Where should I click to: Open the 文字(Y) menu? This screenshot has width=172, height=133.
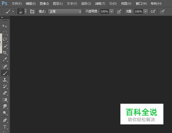pyautogui.click(x=72, y=3)
